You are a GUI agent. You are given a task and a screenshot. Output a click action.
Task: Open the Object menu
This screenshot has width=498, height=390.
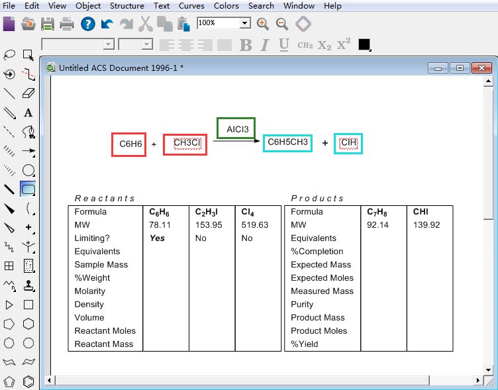point(88,6)
